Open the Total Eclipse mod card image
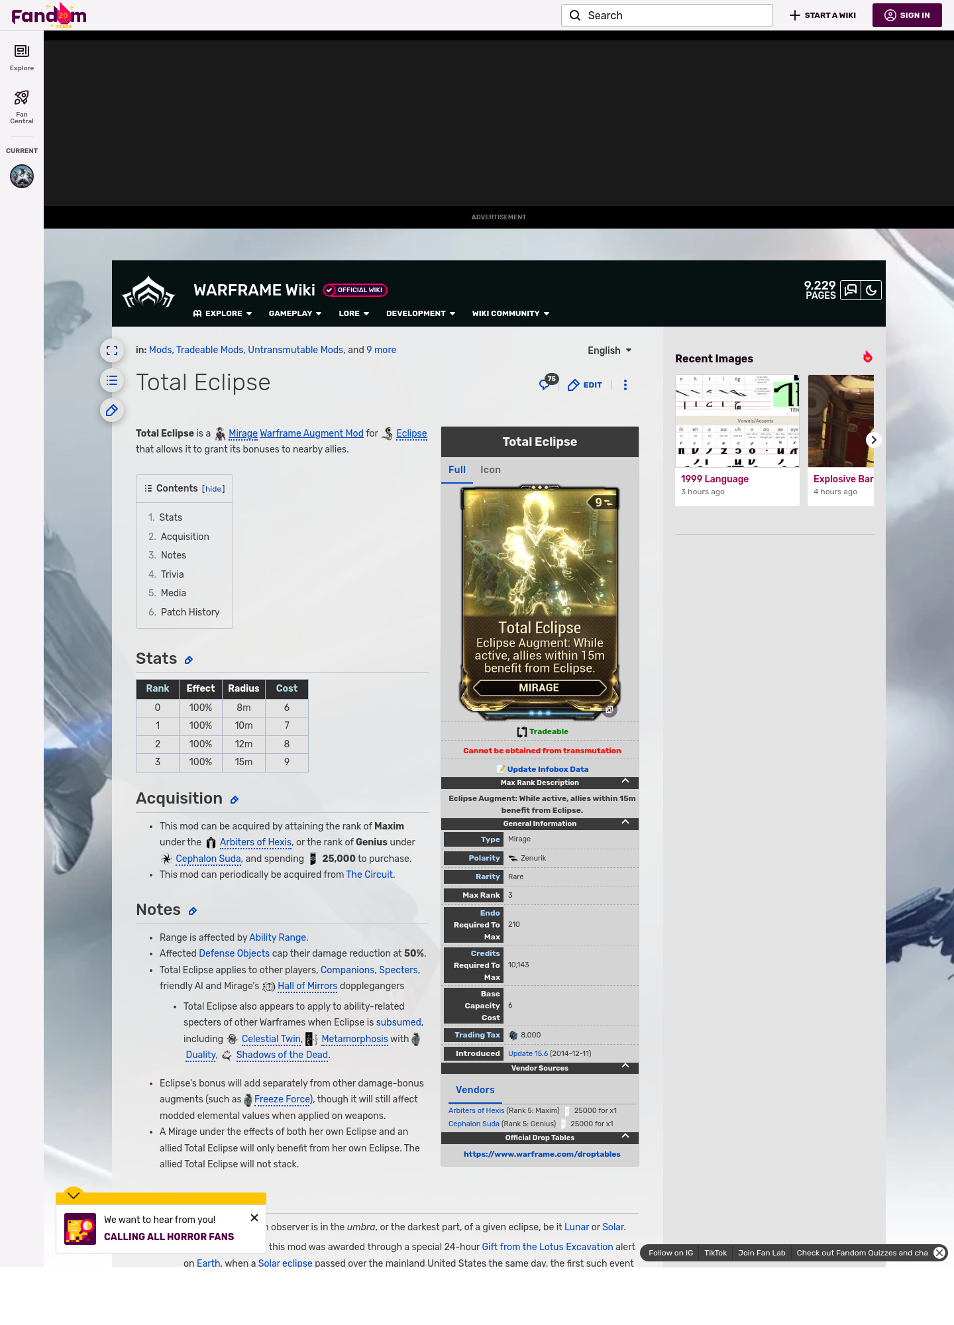Viewport: 954px width, 1325px height. tap(540, 603)
